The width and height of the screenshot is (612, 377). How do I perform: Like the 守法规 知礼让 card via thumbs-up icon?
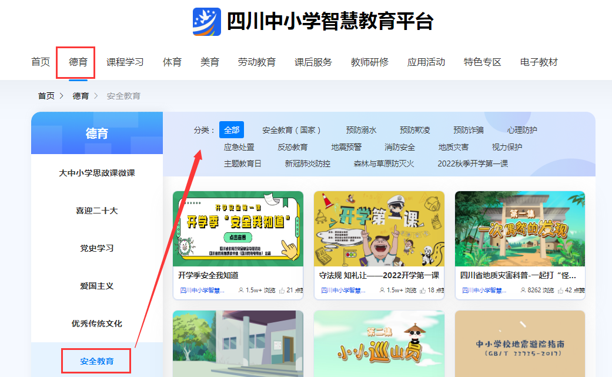pos(423,291)
